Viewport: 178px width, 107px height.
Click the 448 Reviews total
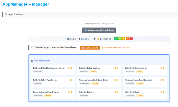(71, 39)
